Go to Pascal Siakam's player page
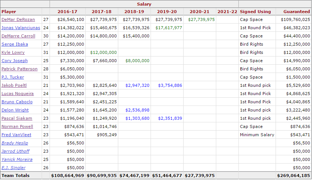Screen dimensions: 312x180 pyautogui.click(x=17, y=118)
